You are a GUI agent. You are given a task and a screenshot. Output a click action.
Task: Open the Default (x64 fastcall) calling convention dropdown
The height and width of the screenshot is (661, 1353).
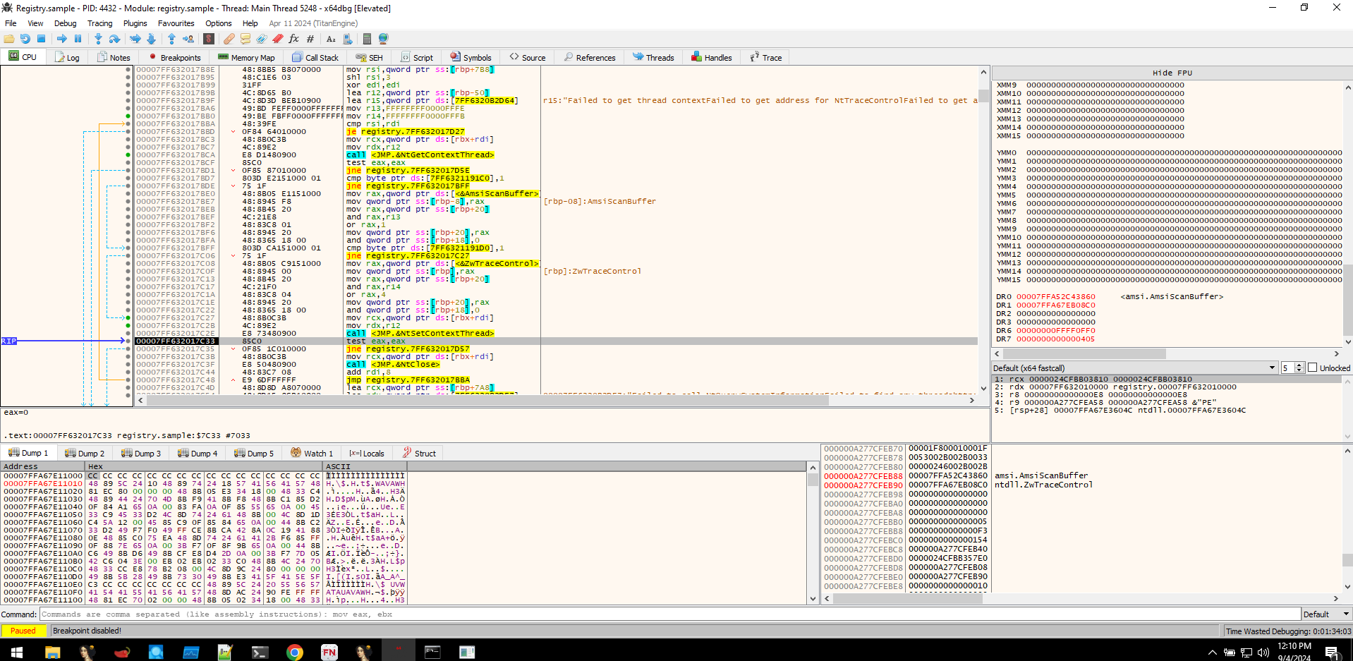[x=1135, y=368]
